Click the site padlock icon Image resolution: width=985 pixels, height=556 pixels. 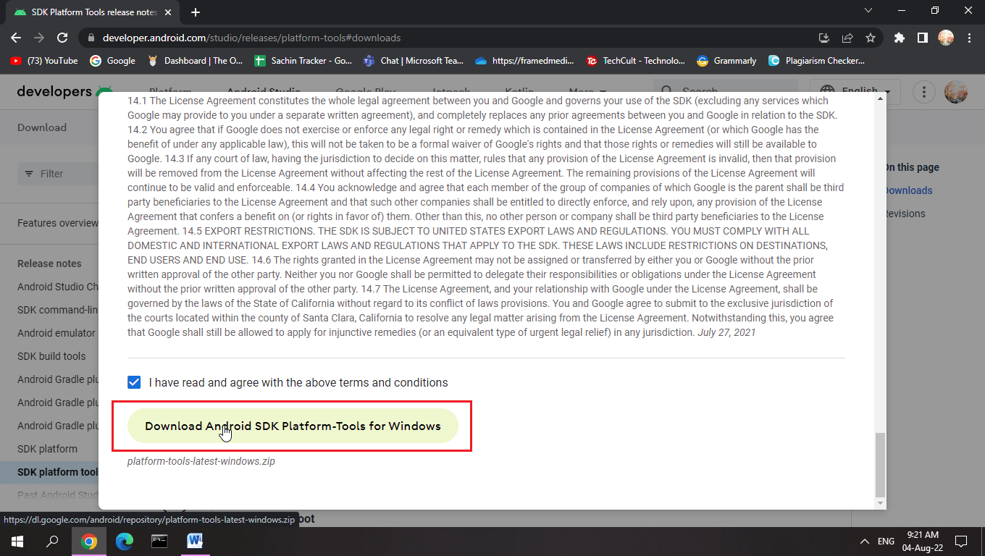91,38
